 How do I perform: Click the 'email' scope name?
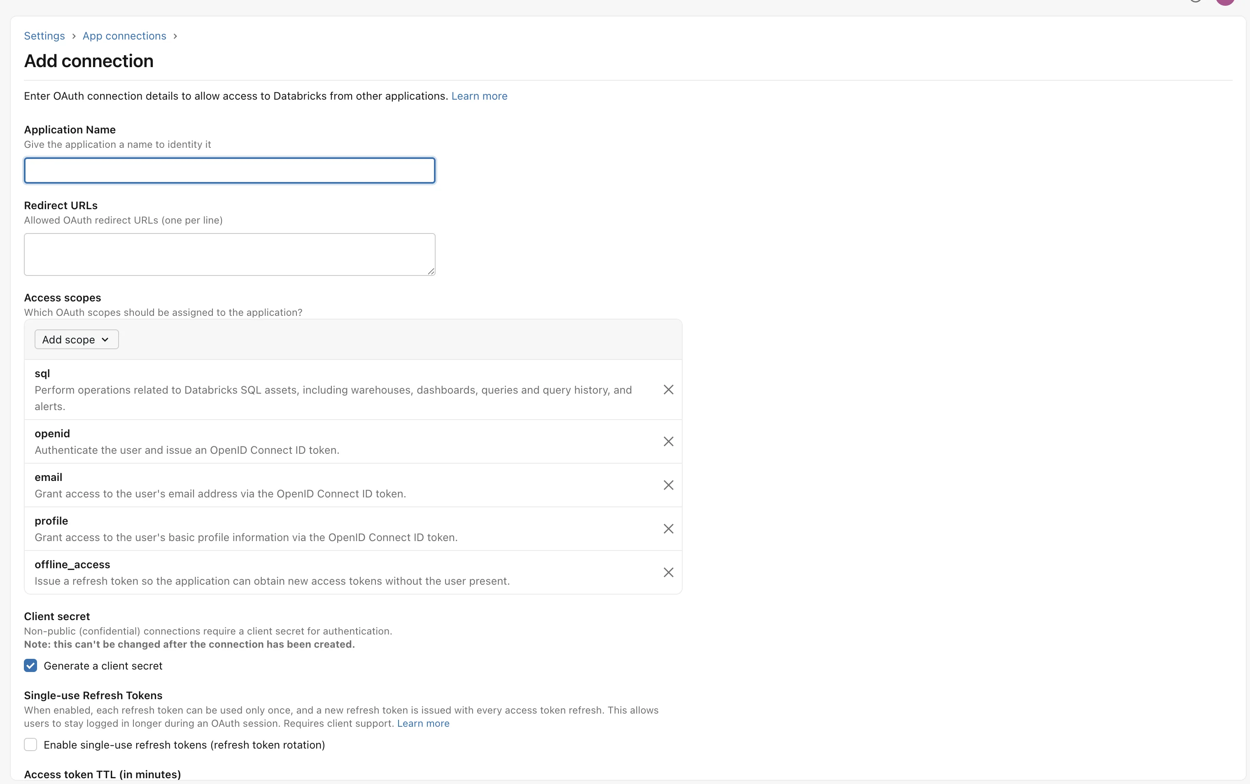pyautogui.click(x=48, y=477)
